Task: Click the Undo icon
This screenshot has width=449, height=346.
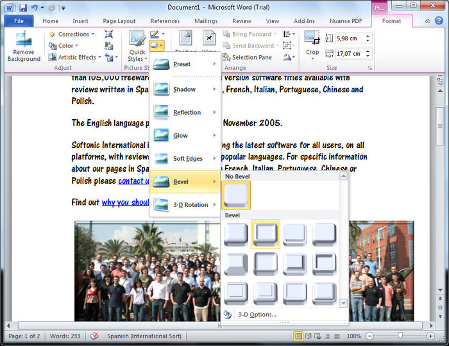Action: pyautogui.click(x=35, y=8)
